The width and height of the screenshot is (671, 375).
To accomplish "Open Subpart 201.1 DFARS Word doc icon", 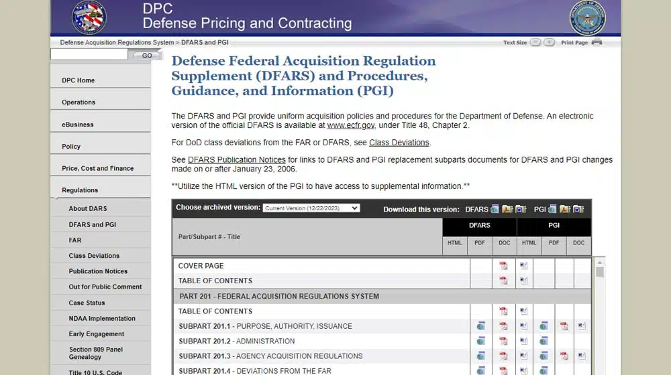I will click(523, 326).
